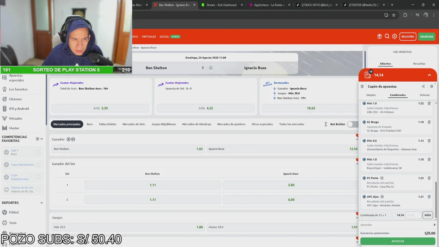Open the site settings gear in header

coord(394,36)
